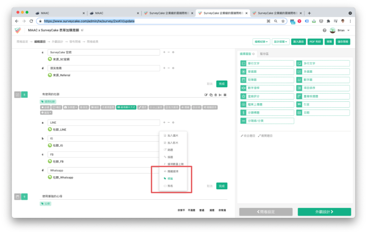
Task: Add the 項目排序 question type
Action: coord(323,88)
